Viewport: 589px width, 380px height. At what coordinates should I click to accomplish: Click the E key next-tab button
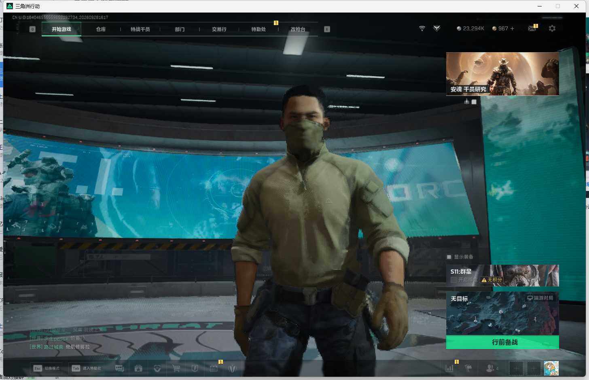click(327, 29)
